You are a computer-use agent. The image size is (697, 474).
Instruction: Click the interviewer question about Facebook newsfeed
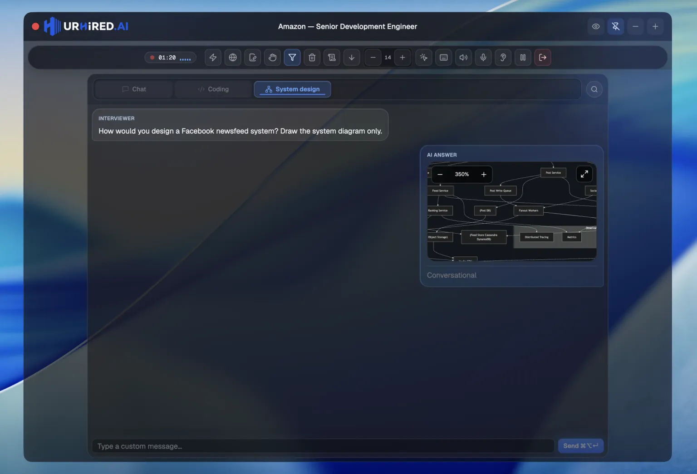(240, 131)
